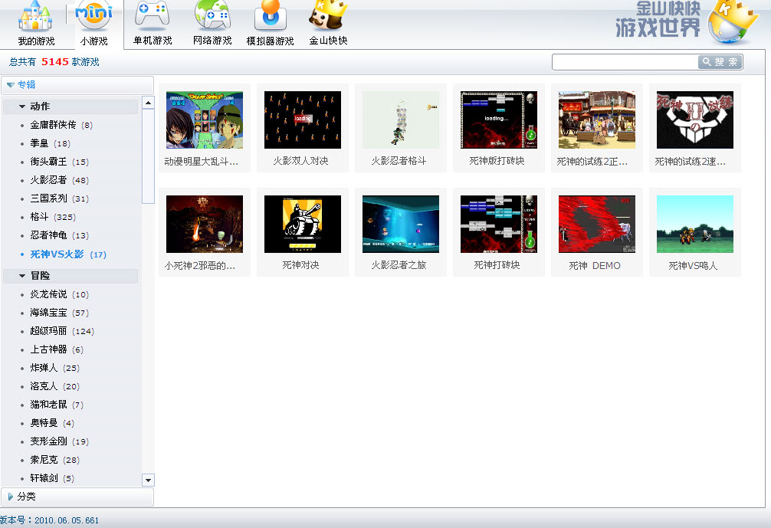Select 轩辕剑 (5) album
Screen dimensions: 771x528
coord(52,478)
